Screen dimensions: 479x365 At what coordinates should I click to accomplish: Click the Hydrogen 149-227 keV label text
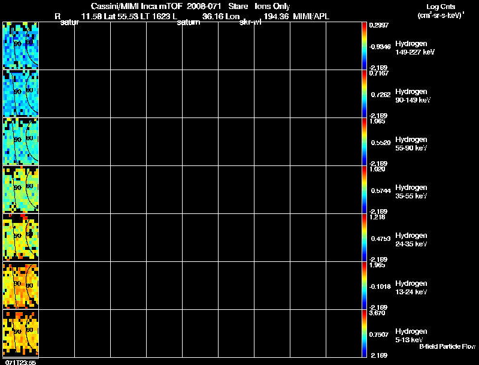pyautogui.click(x=415, y=48)
